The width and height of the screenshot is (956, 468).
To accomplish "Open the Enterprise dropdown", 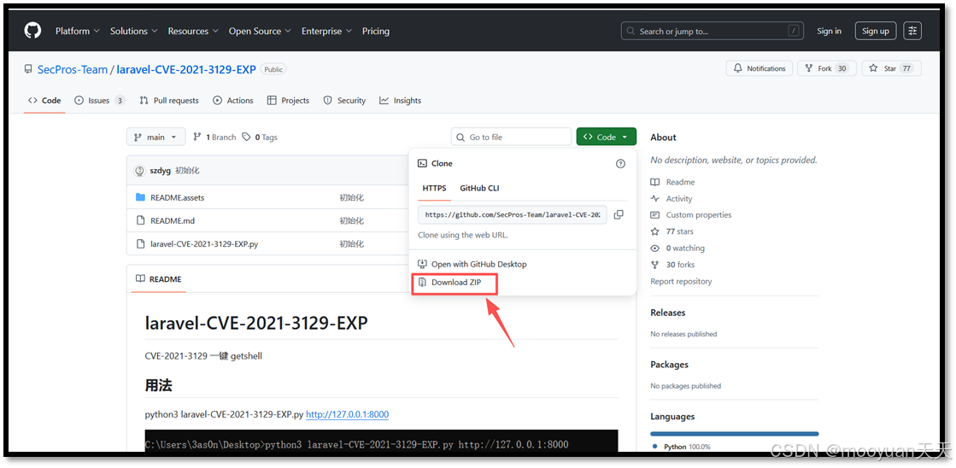I will (x=327, y=31).
